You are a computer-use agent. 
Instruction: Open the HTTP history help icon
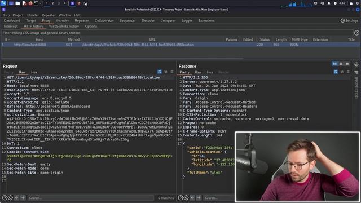(x=356, y=33)
